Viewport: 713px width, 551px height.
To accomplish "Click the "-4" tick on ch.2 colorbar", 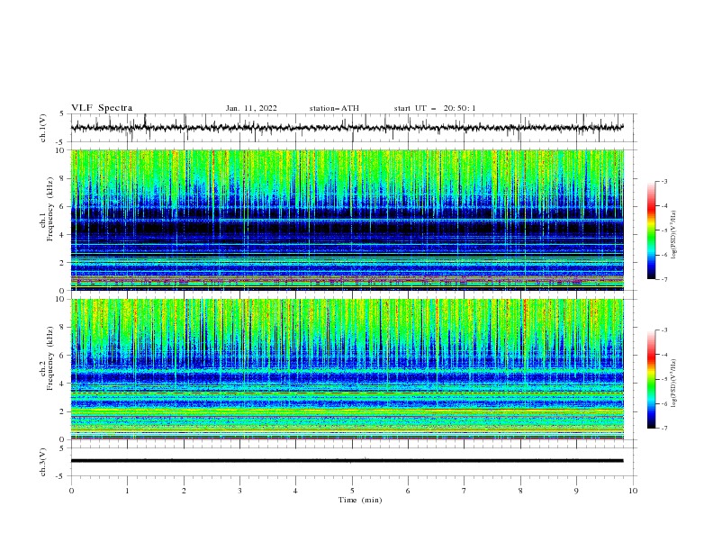I will coord(663,355).
